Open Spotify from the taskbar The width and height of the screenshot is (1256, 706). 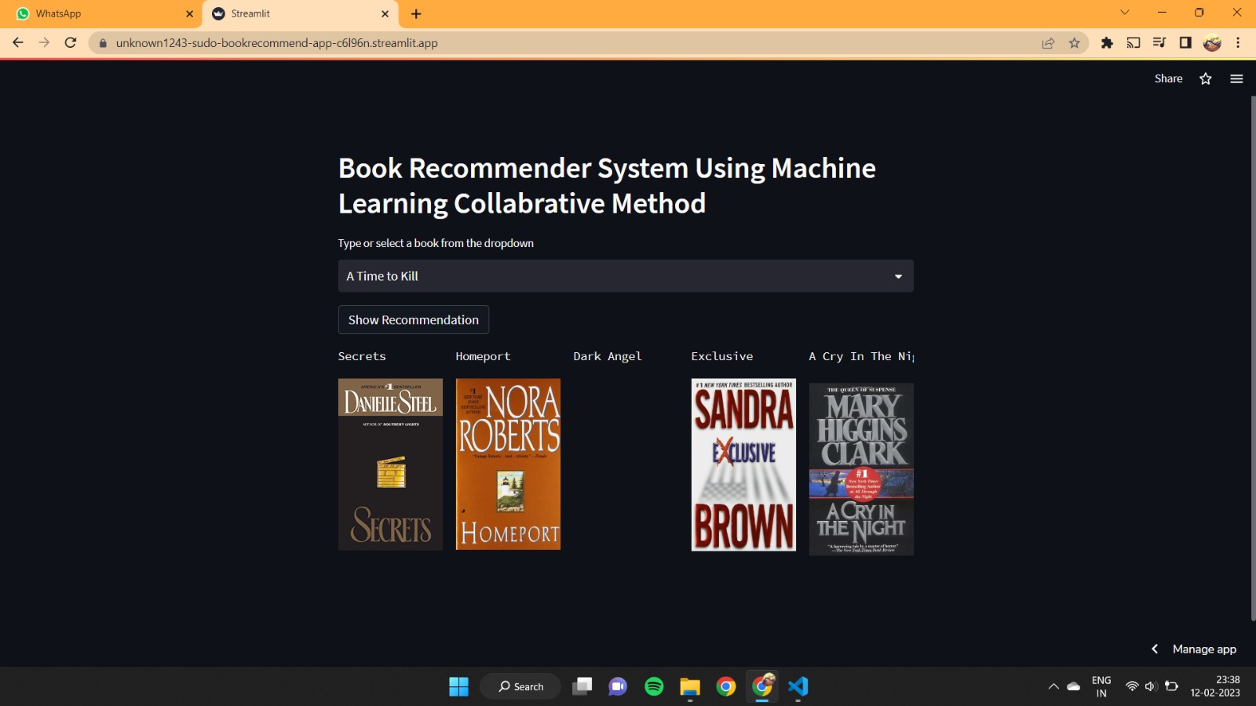654,686
